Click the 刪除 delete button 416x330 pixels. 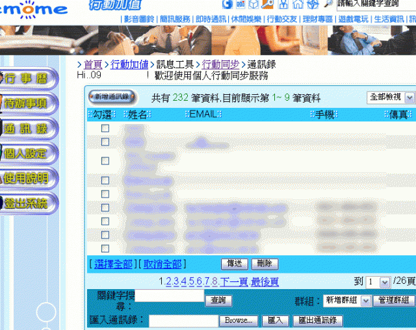pyautogui.click(x=265, y=264)
